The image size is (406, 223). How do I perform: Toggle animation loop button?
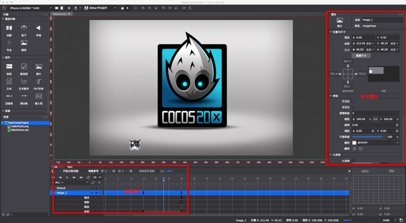pos(88,178)
